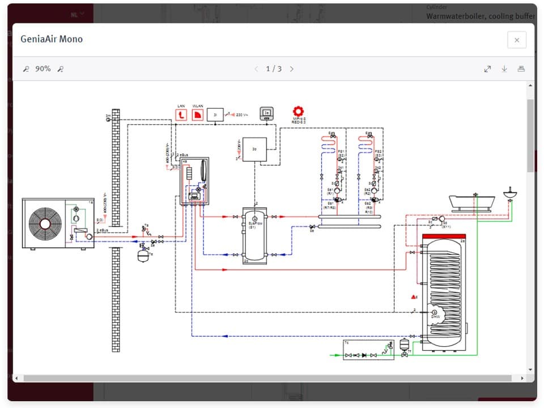Click the page indicator 1 / 3
544x408 pixels.
click(274, 69)
